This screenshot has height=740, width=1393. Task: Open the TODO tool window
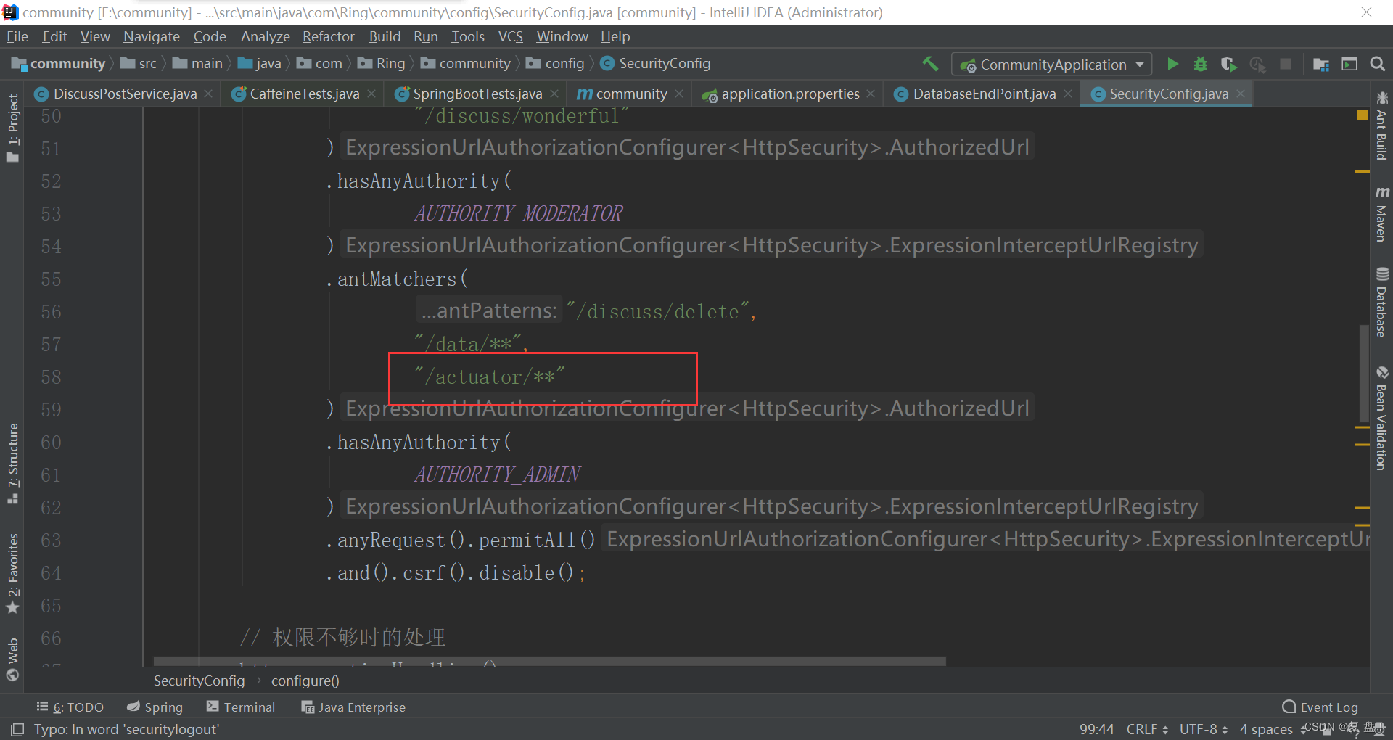coord(70,707)
